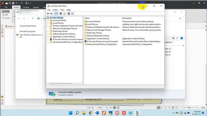This screenshot has width=207, height=116.
Task: Switch to the Review tab in Nitro Pro
Action: point(36,7)
